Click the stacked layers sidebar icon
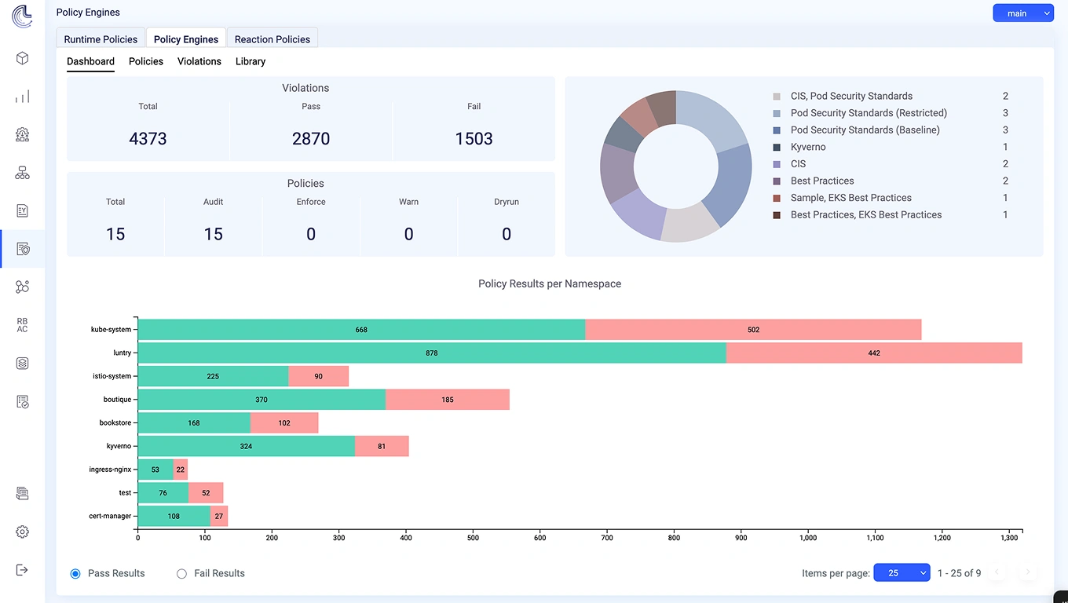This screenshot has height=603, width=1068. [22, 364]
